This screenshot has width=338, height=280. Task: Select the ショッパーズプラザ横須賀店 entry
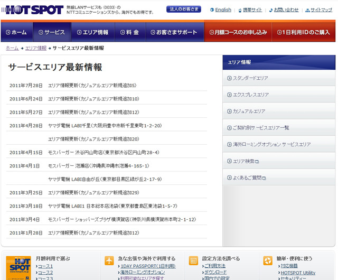pyautogui.click(x=122, y=219)
